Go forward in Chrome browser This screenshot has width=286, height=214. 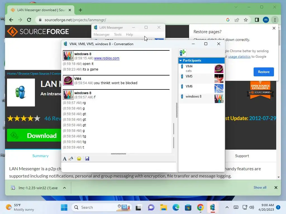coord(20,20)
